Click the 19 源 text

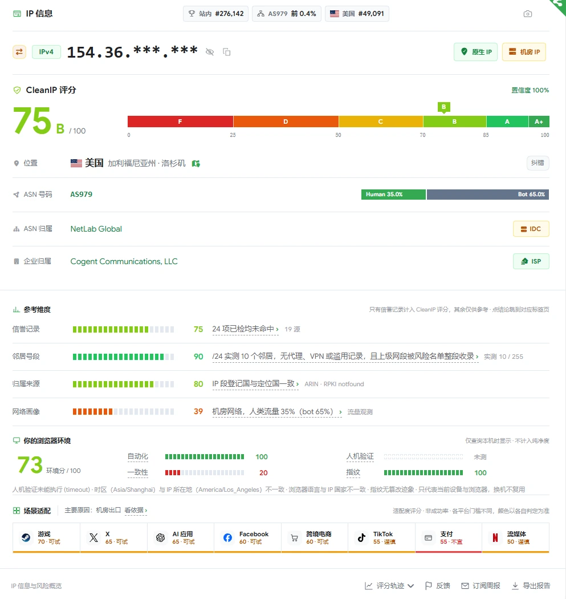292,329
